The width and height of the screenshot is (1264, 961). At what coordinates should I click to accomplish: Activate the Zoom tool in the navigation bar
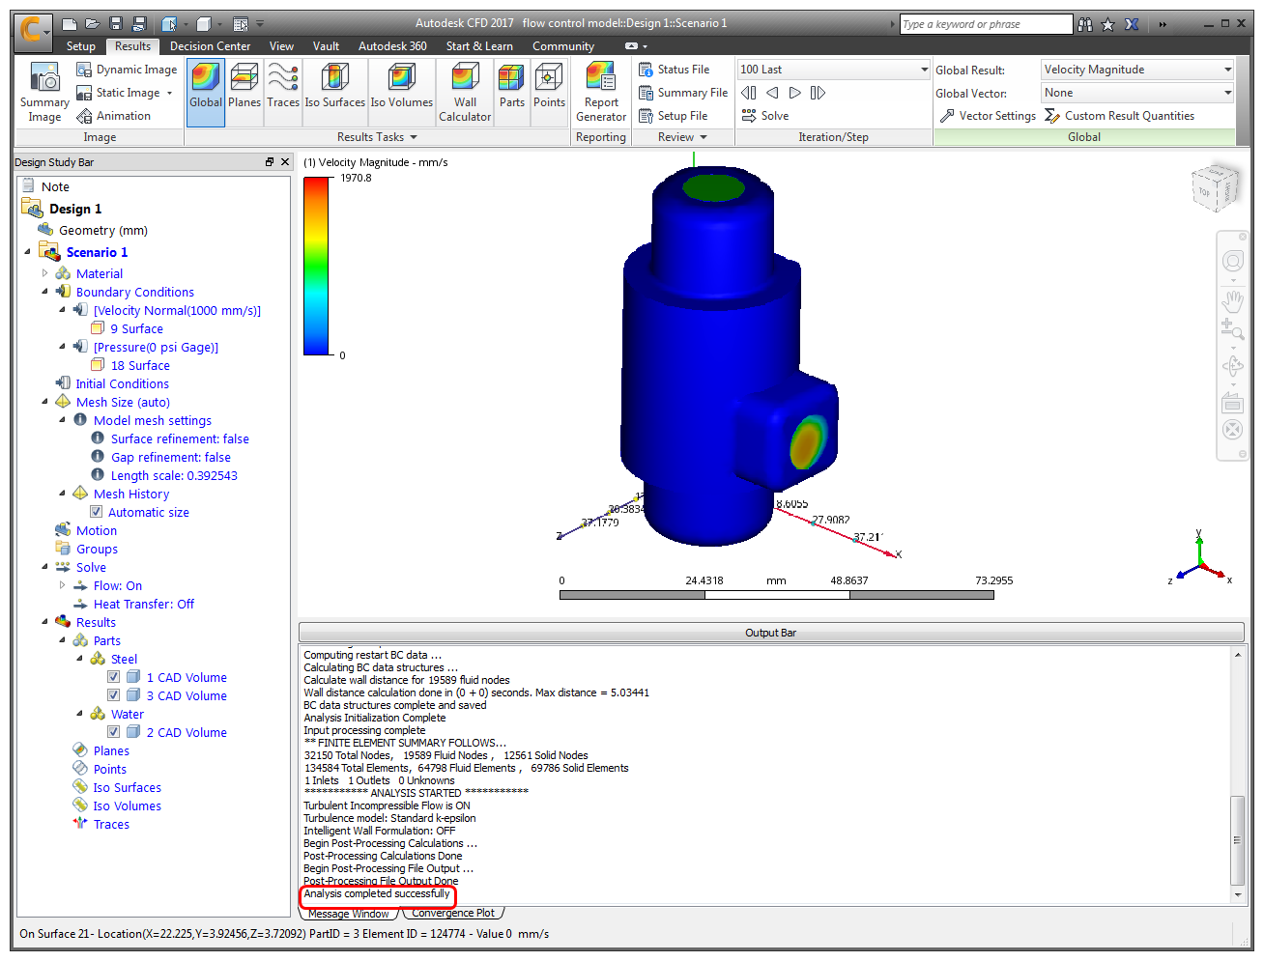(1232, 331)
